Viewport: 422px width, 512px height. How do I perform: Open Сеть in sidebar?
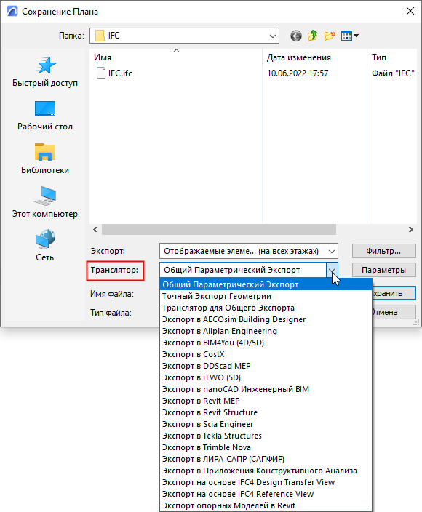[45, 246]
